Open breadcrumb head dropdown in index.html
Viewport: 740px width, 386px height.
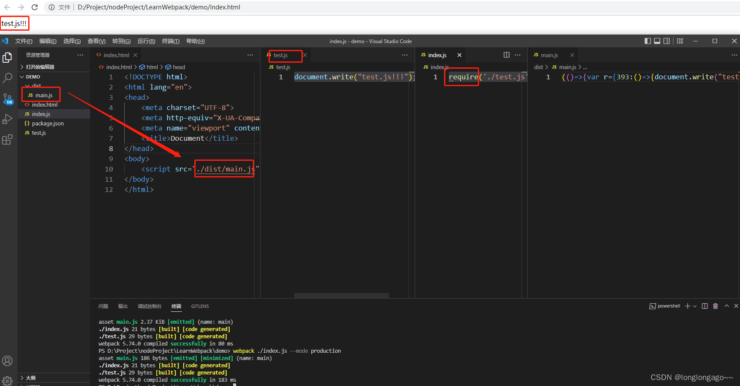click(x=175, y=67)
